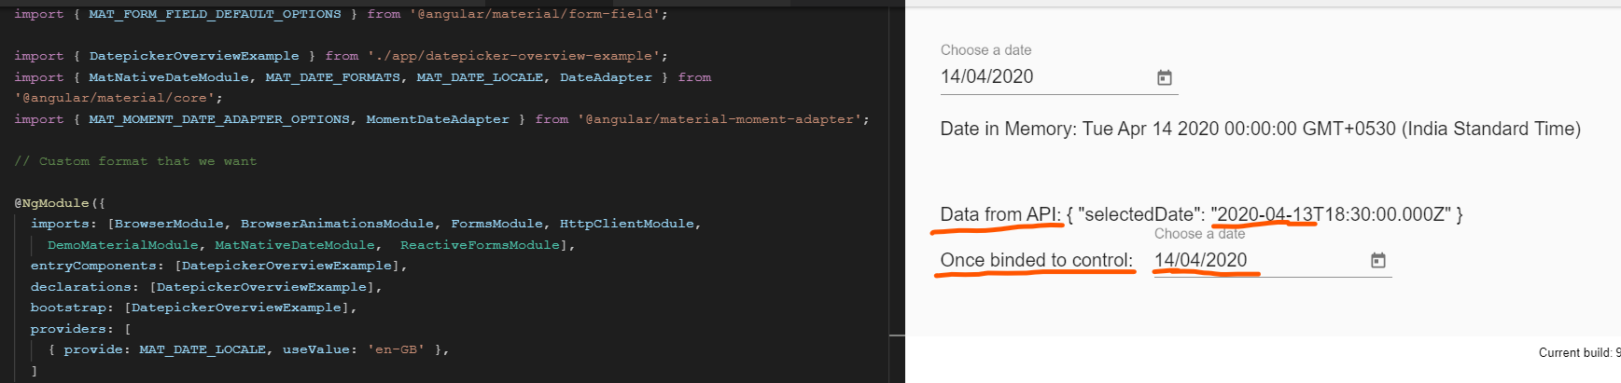Click the 'imports:' array line in NgModule
The image size is (1621, 383).
pos(365,224)
